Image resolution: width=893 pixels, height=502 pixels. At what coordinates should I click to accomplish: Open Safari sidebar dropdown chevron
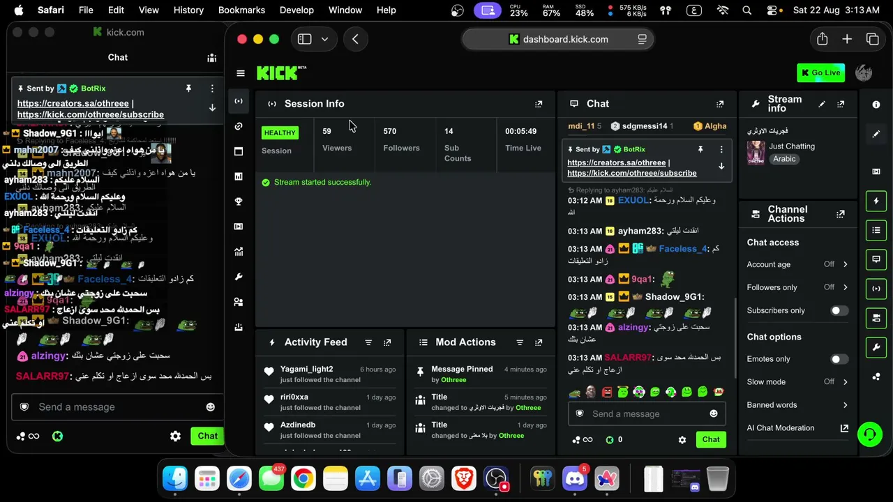324,40
